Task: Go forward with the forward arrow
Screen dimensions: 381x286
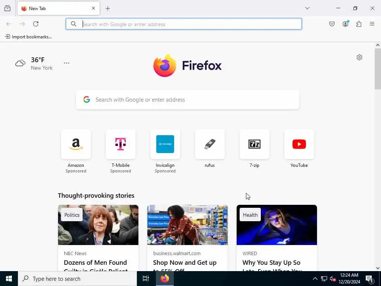Action: pyautogui.click(x=22, y=24)
